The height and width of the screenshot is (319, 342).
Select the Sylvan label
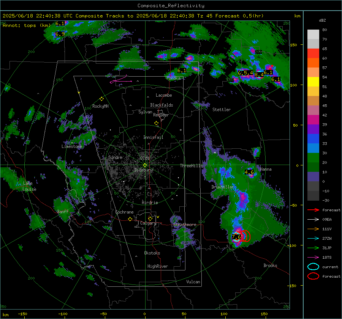click(145, 112)
